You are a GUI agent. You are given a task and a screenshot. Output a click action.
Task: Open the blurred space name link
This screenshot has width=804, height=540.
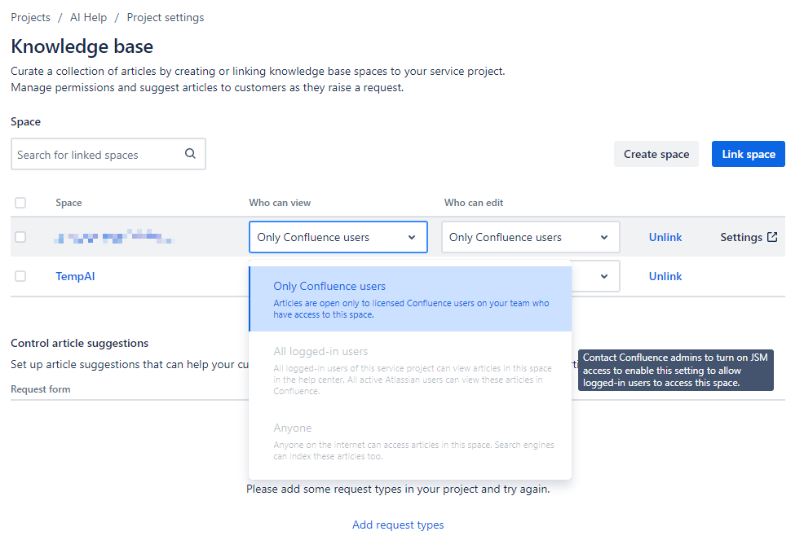(114, 237)
